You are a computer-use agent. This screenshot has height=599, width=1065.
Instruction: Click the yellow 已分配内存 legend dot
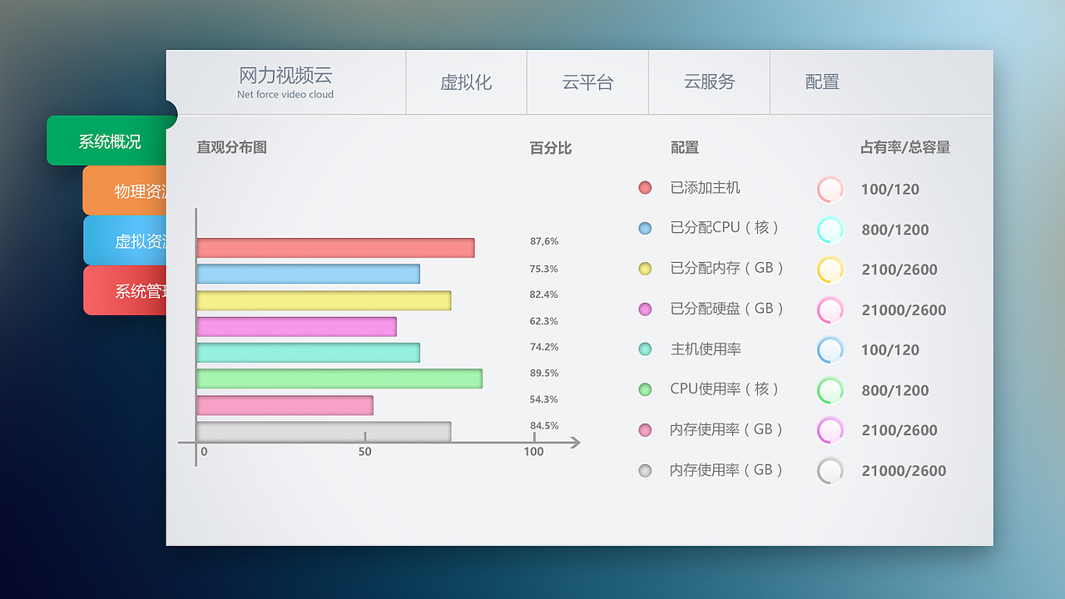click(646, 269)
